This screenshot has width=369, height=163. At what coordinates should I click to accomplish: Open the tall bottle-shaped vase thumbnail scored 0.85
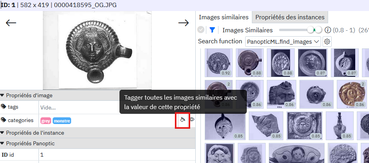(340, 126)
